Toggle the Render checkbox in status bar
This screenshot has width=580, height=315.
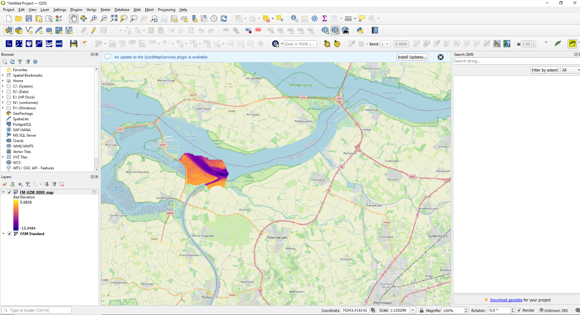(519, 310)
